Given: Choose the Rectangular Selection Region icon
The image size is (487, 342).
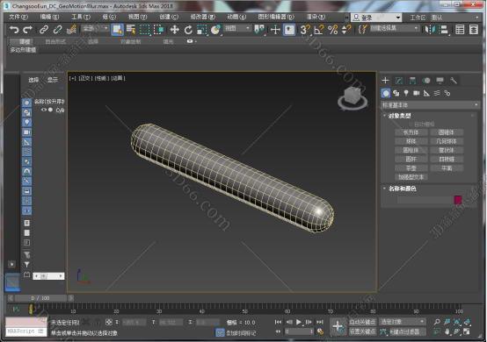Looking at the screenshot, I should click(144, 30).
